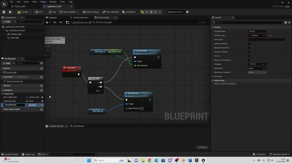The width and height of the screenshot is (292, 164).
Task: Expand the Advanced section in Details
Action: pyautogui.click(x=213, y=77)
